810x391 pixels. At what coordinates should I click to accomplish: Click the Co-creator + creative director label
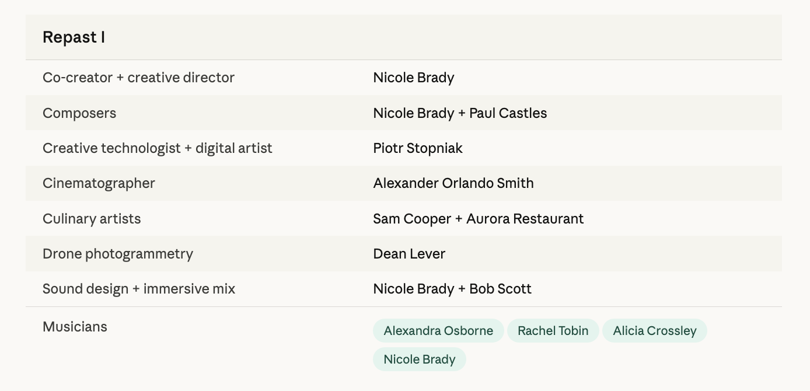(x=138, y=78)
